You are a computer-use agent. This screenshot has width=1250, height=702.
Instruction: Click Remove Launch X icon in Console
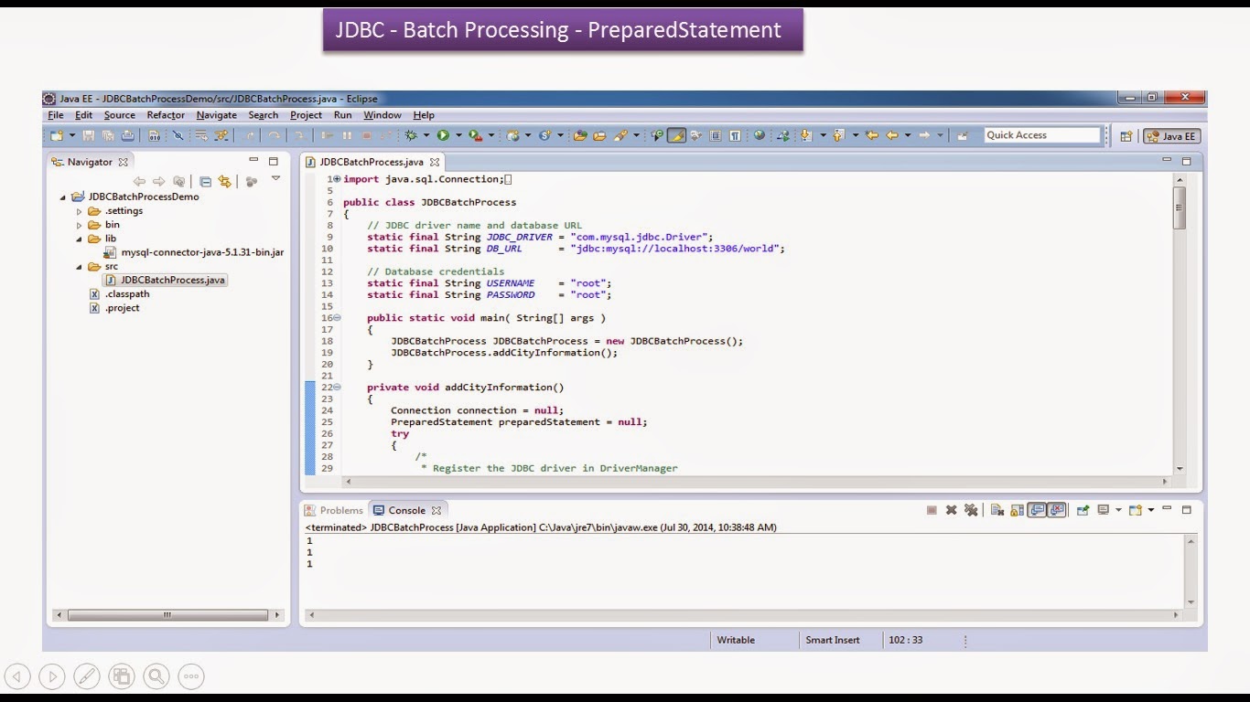pos(952,510)
